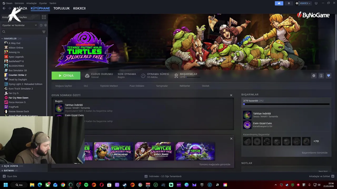
Task: Show +70 more unearned achievements
Action: point(316,141)
